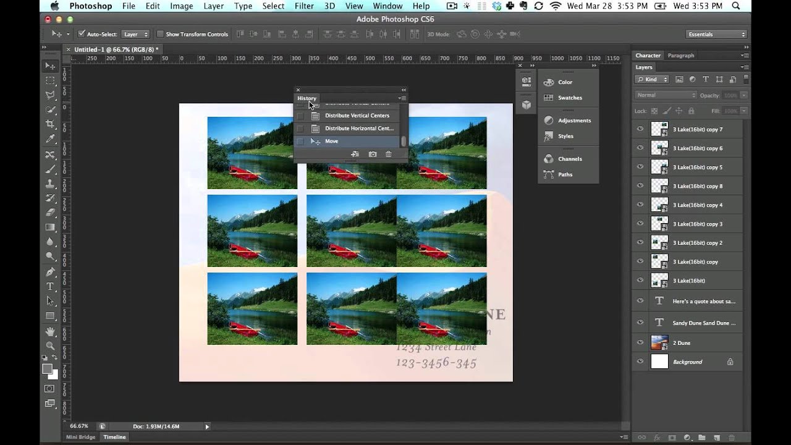
Task: Select the Move history state
Action: pos(348,142)
